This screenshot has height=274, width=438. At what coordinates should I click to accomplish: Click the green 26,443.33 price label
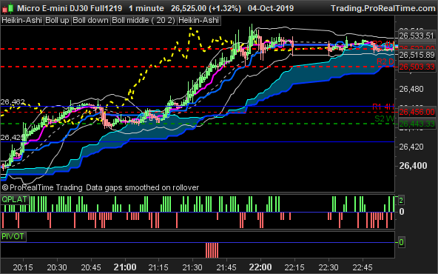click(417, 124)
